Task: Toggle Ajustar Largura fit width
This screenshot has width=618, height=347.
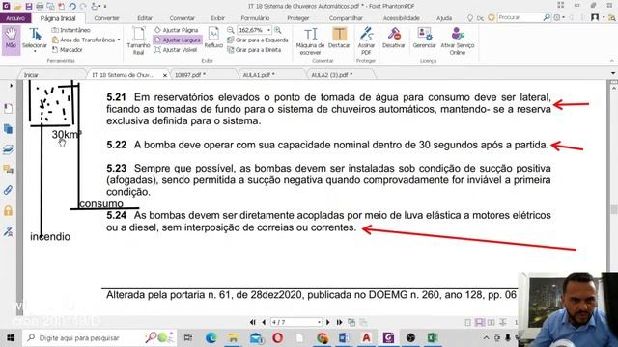Action: [x=178, y=40]
